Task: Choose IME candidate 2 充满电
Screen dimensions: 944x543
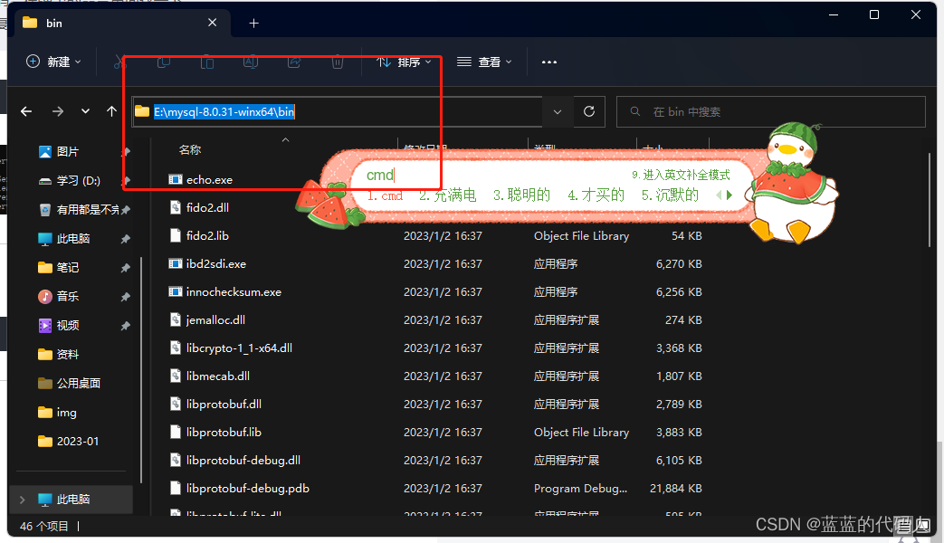Action: click(448, 195)
